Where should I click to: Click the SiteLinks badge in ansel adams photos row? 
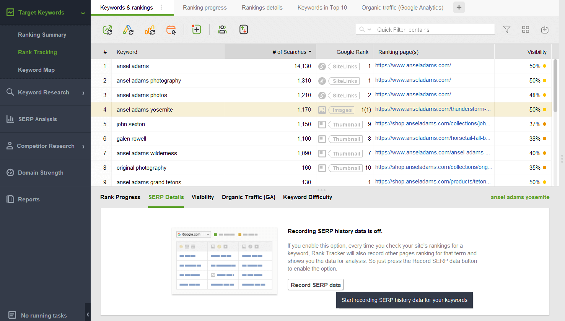(344, 96)
